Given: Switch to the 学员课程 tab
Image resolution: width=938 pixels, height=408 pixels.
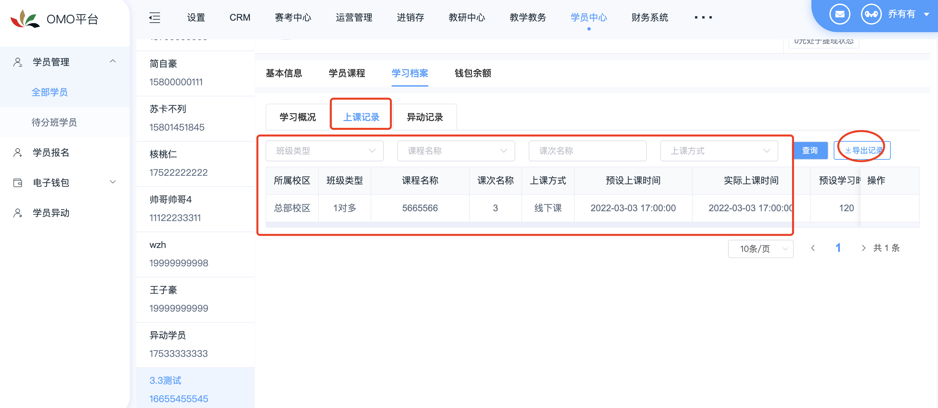Looking at the screenshot, I should point(347,73).
